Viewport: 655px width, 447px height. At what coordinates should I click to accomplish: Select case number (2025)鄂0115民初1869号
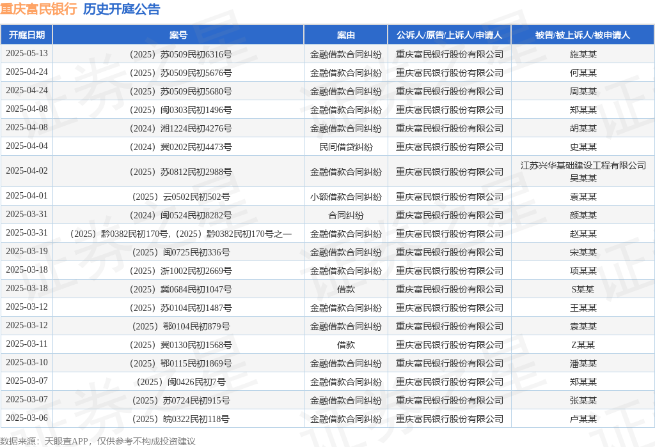pos(181,363)
